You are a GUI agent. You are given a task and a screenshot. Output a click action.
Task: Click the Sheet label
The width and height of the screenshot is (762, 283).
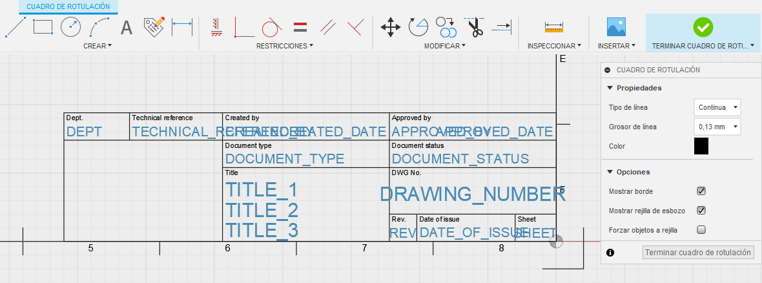[526, 219]
